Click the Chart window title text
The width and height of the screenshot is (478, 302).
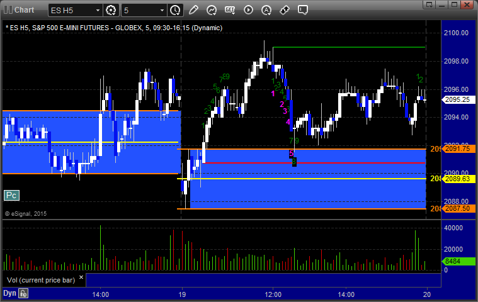coord(25,9)
